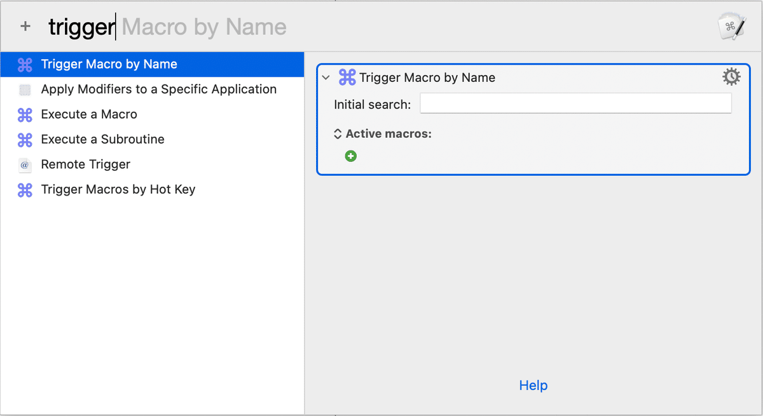Select Trigger Macro by Name in results list

pyautogui.click(x=153, y=64)
